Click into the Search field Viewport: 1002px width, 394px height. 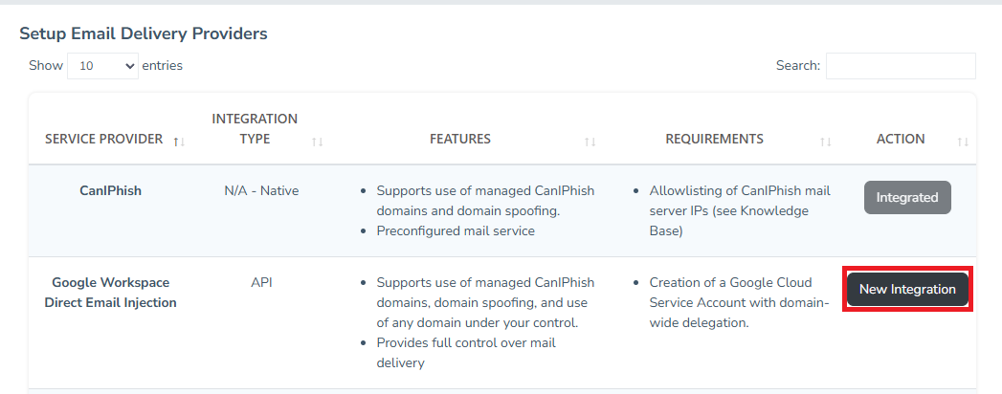coord(901,66)
